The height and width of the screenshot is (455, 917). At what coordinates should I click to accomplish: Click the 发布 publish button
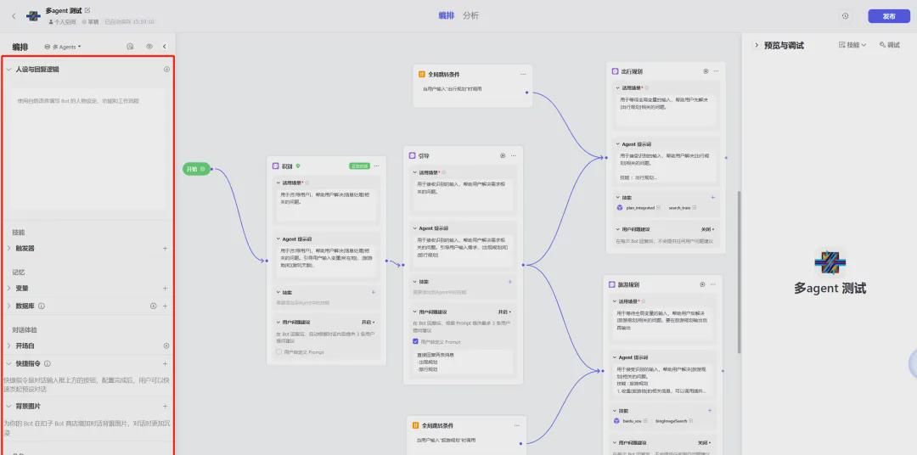(888, 16)
